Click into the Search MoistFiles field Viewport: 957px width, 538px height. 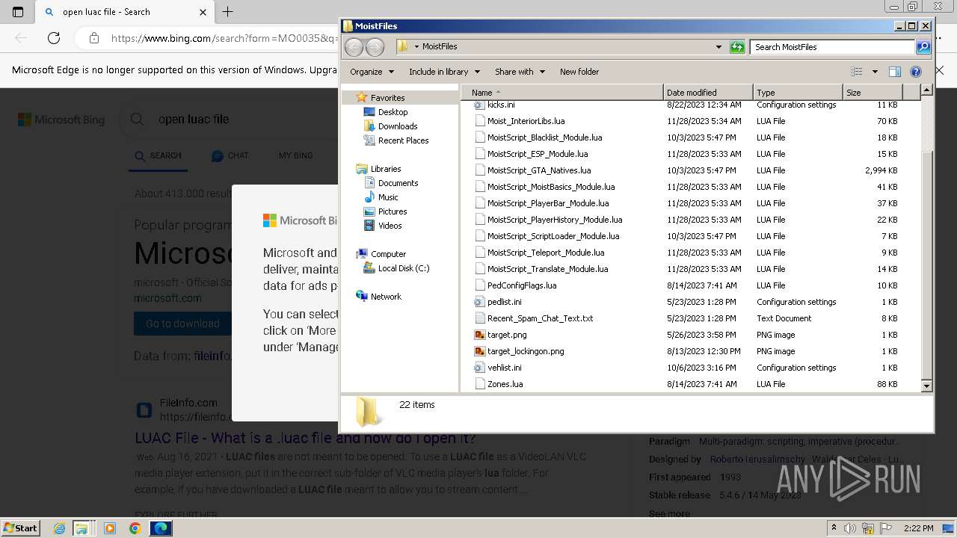pos(832,46)
